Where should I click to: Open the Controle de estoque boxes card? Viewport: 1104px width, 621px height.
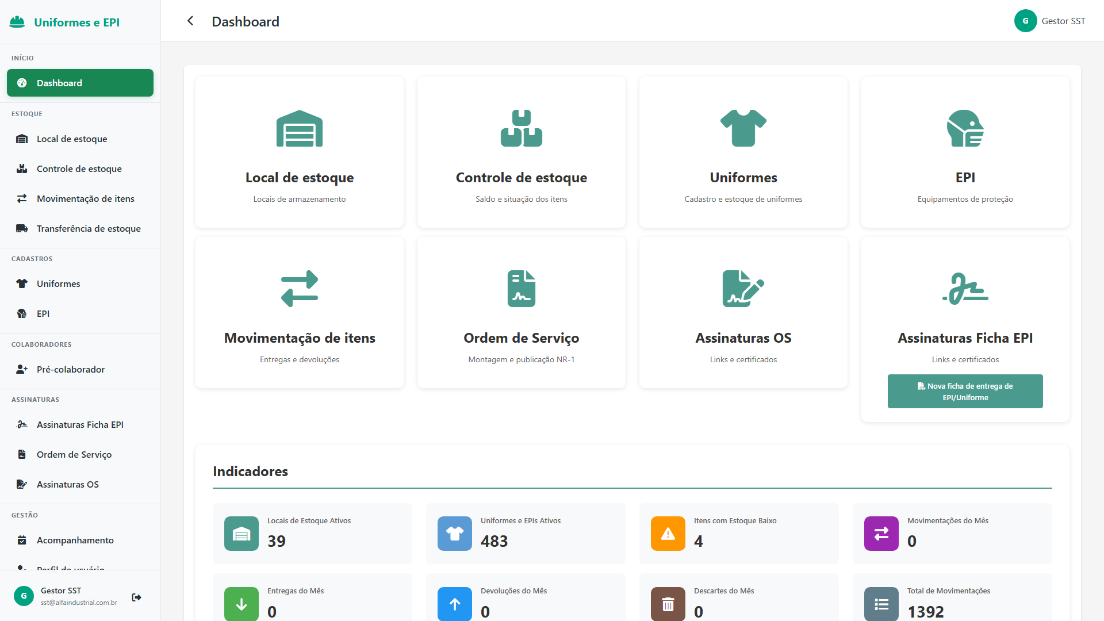click(x=522, y=152)
